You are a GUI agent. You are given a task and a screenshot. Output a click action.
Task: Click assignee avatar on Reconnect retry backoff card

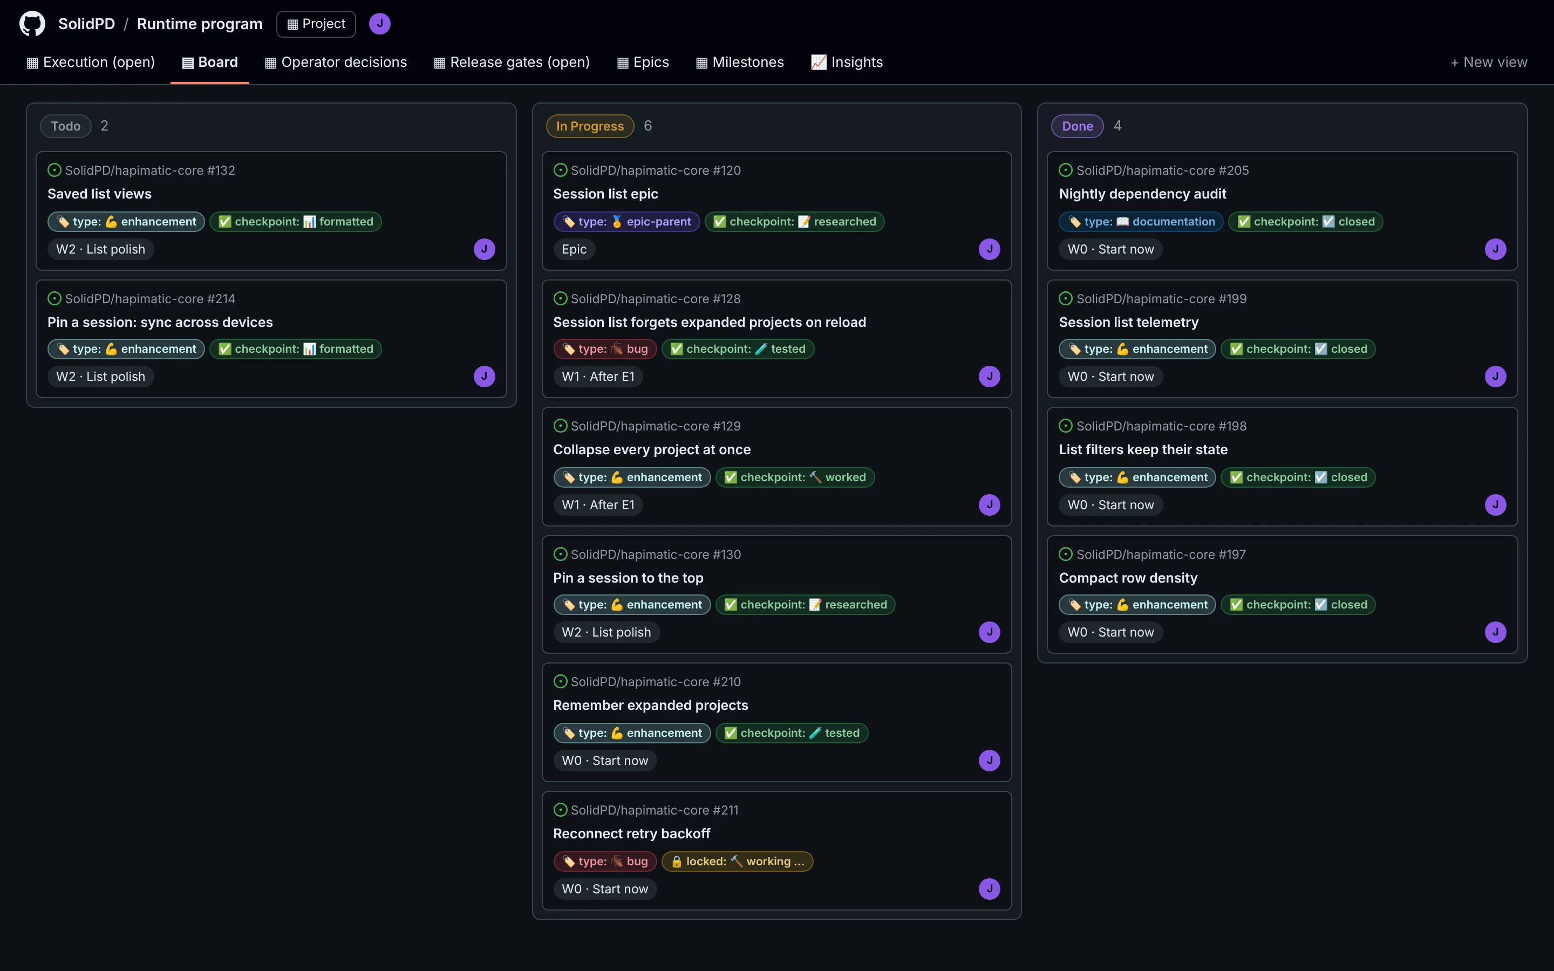990,889
